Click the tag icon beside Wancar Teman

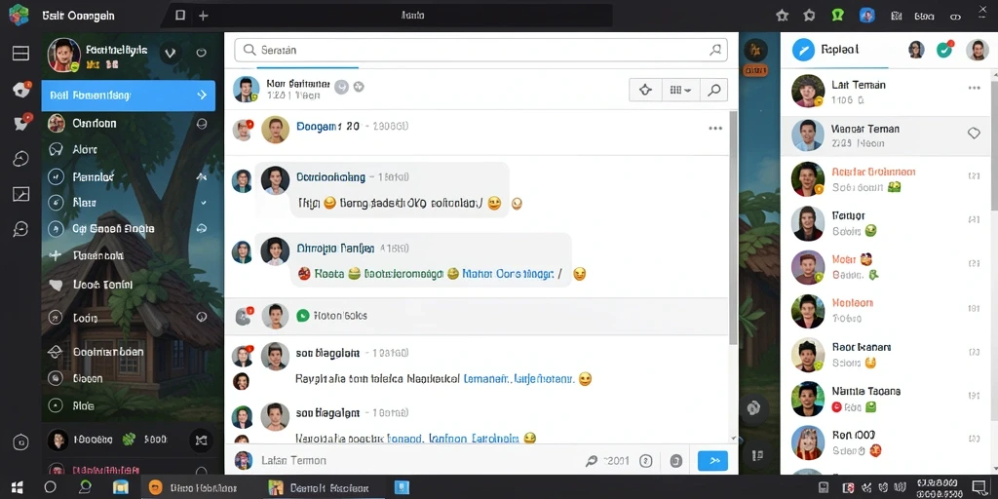click(x=974, y=133)
